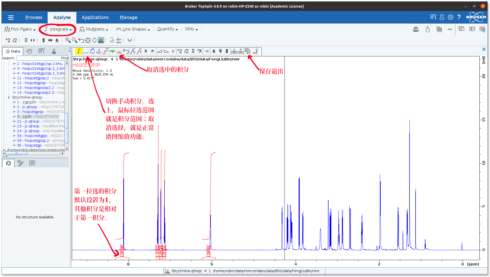Open the Applications menu tab
490x277 pixels.
click(95, 17)
